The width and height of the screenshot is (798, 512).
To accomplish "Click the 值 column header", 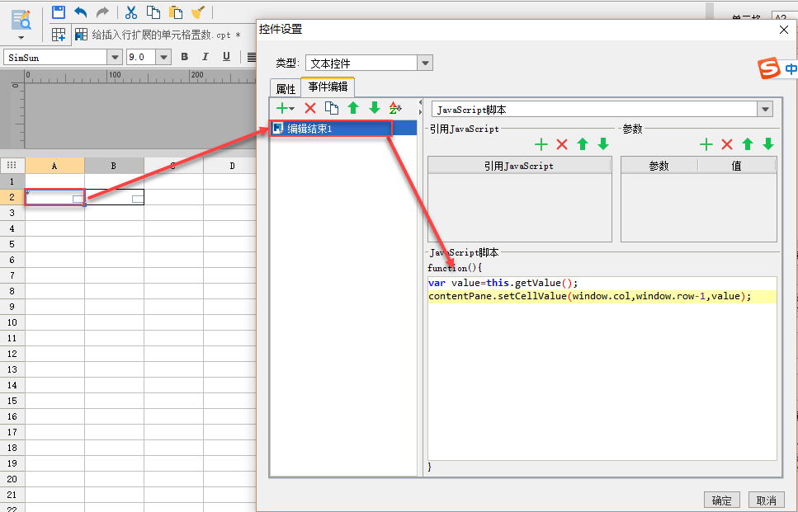I will pos(736,166).
